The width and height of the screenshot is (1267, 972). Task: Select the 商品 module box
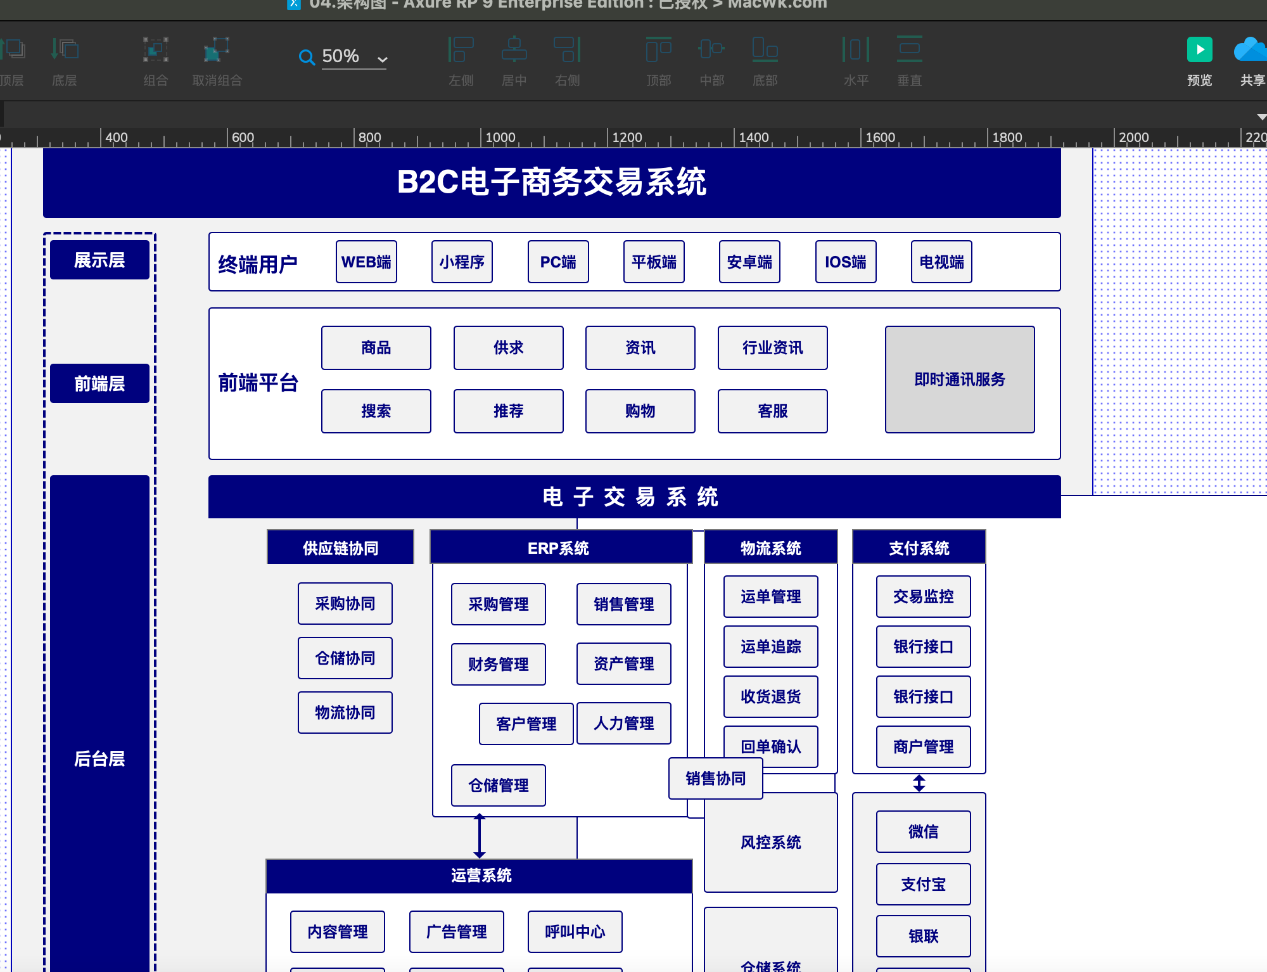tap(376, 348)
